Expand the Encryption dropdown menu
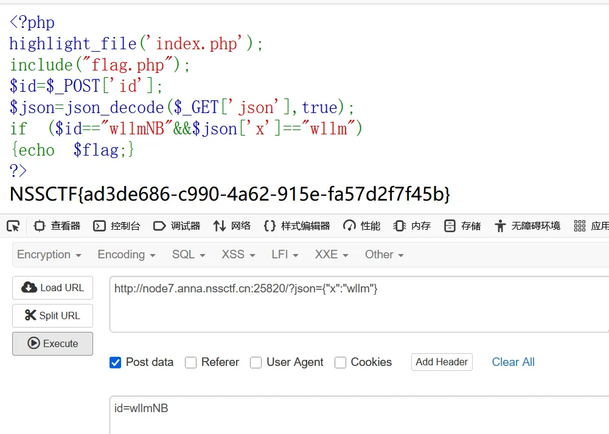 [x=49, y=255]
